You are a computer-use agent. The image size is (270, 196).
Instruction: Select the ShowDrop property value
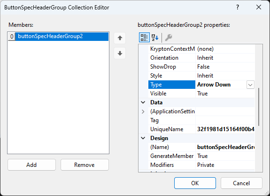click(x=225, y=67)
